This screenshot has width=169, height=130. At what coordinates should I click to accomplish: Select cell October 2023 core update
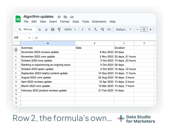pyautogui.click(x=48, y=61)
